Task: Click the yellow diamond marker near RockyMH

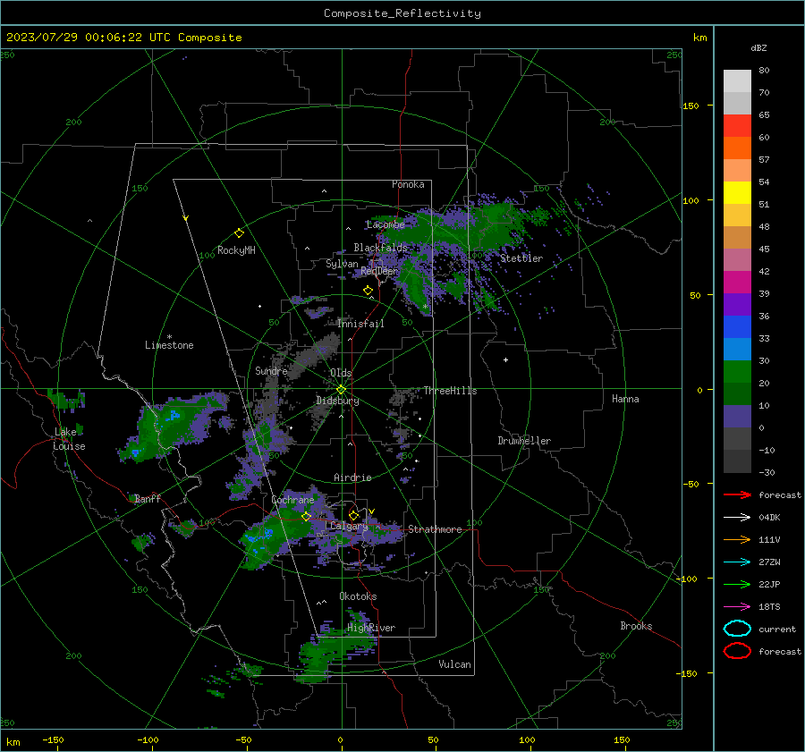Action: coord(239,233)
